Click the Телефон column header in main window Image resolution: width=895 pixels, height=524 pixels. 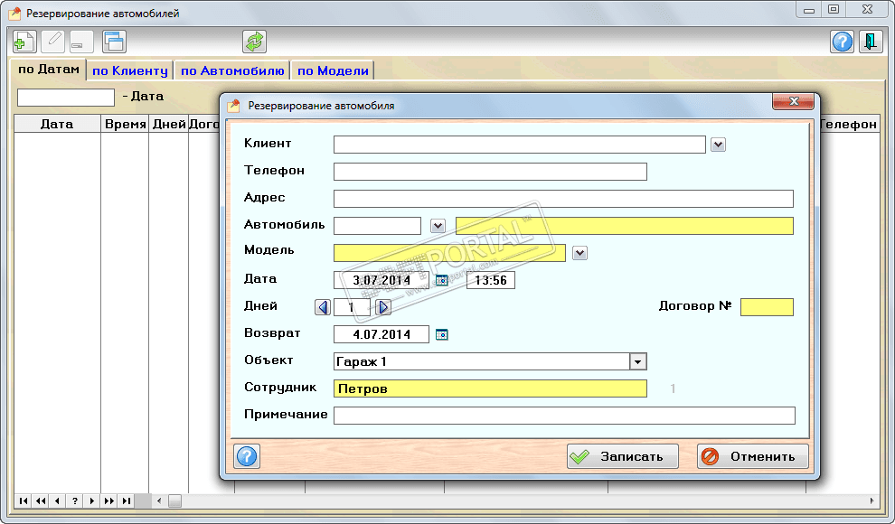point(848,124)
